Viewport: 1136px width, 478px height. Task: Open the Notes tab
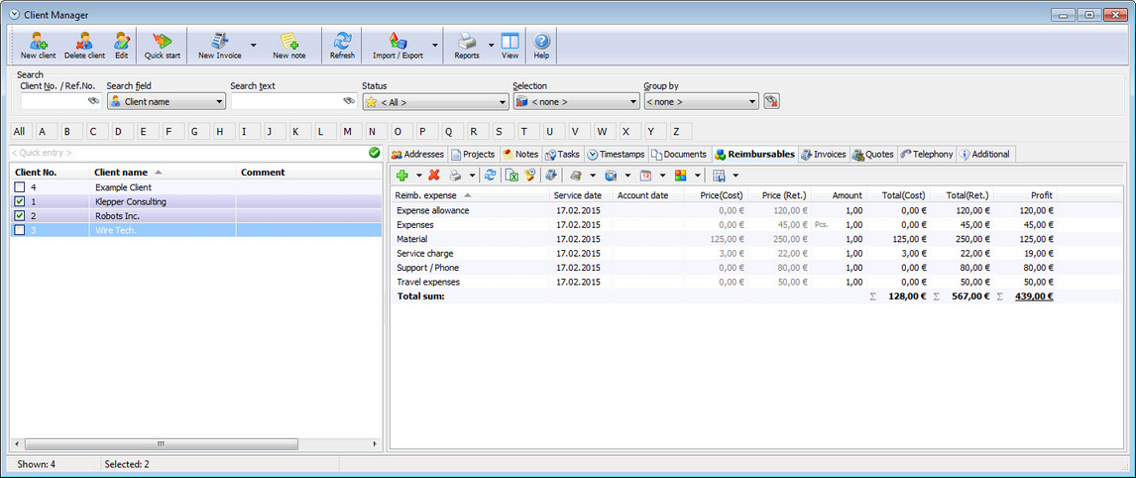(520, 154)
